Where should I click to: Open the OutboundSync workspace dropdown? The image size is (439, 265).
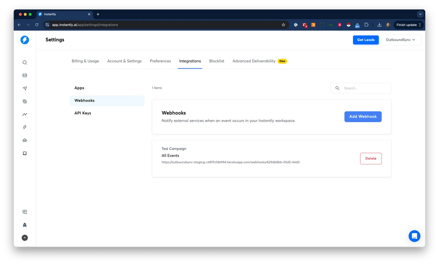(x=401, y=39)
